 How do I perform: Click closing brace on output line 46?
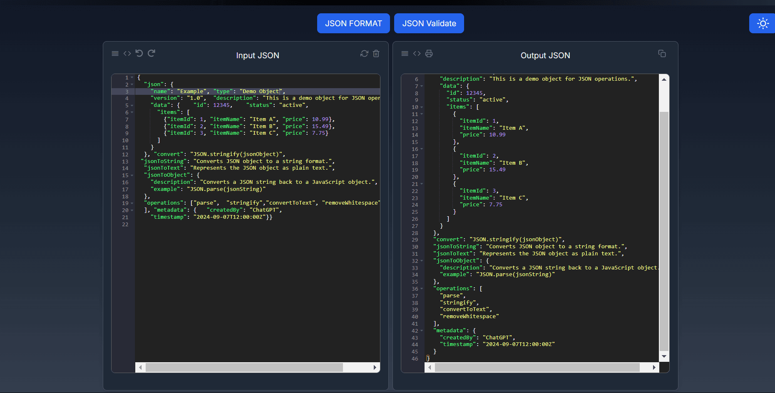pyautogui.click(x=428, y=358)
